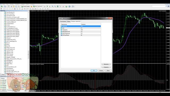Select Laguerre v1.05 in Navigator

pyautogui.click(x=10, y=52)
